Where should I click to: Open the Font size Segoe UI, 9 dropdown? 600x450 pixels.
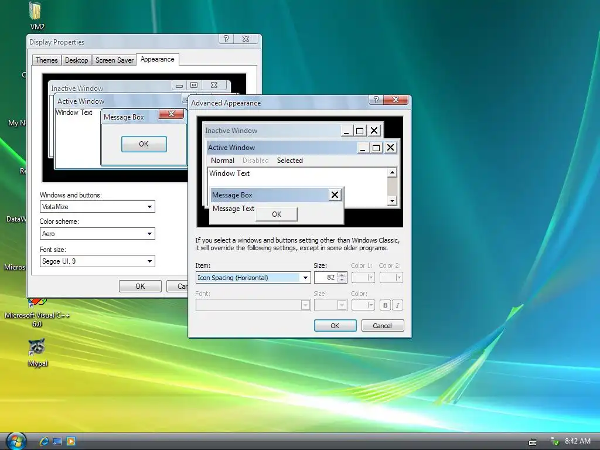coord(97,261)
